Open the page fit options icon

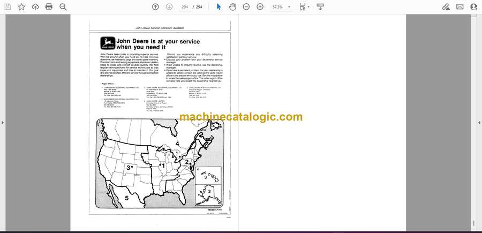(304, 7)
